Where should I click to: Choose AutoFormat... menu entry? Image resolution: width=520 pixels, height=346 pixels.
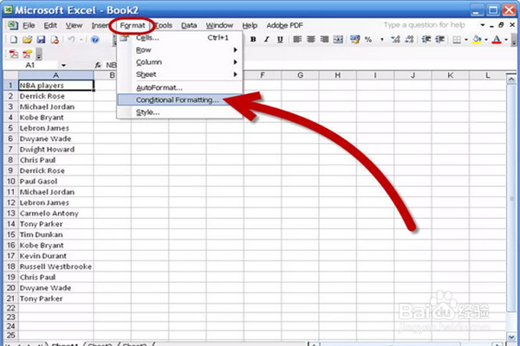(179, 87)
